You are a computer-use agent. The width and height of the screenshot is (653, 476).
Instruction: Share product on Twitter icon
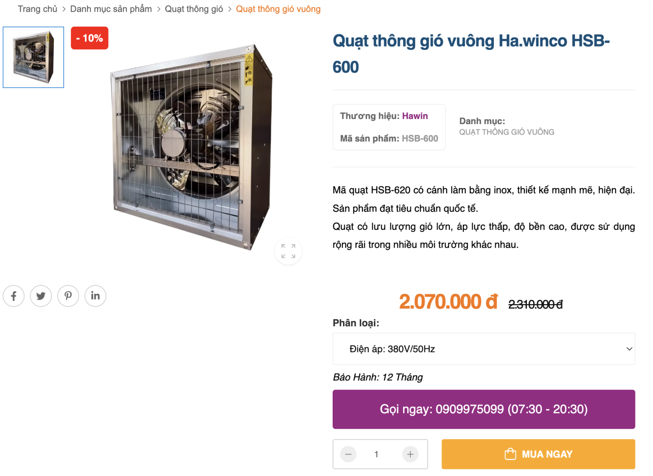(x=41, y=296)
